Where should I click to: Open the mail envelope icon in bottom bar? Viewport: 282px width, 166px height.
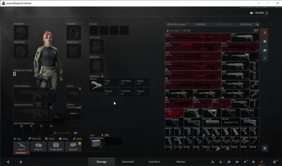(x=237, y=162)
